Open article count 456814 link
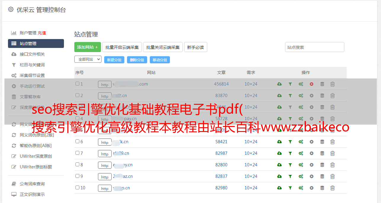Viewport: 381px width, 203px height. pyautogui.click(x=221, y=84)
